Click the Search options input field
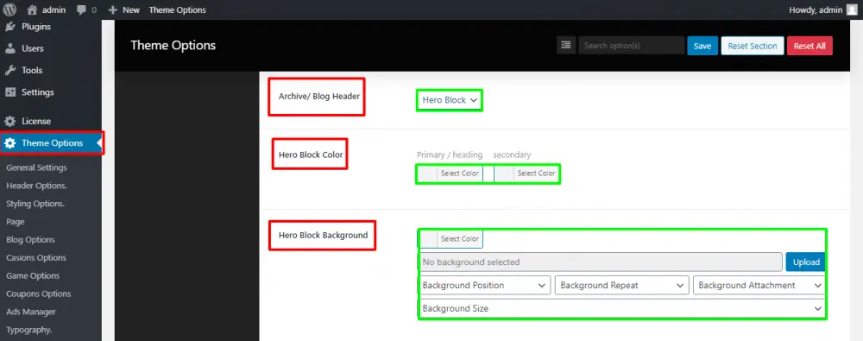 tap(632, 46)
